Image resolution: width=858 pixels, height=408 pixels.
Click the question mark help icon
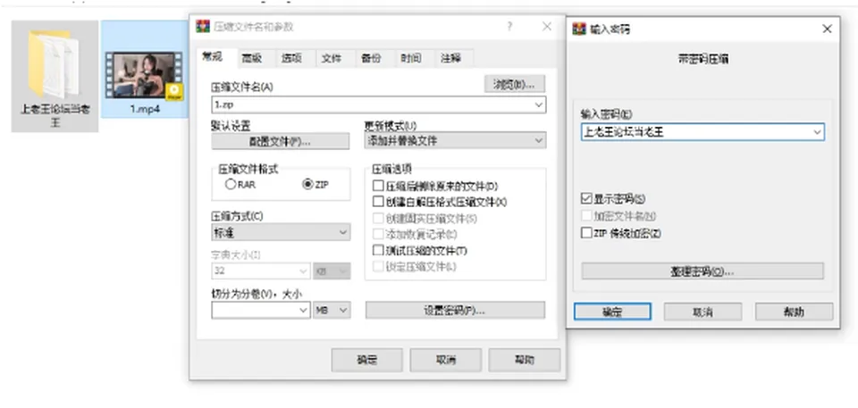point(509,26)
